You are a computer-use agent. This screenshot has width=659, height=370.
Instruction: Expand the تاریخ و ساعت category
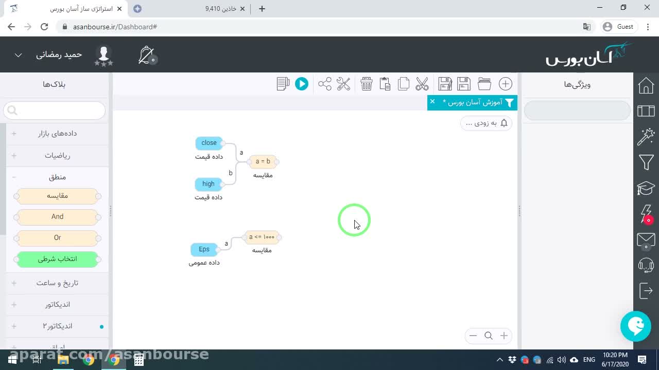[x=57, y=283]
